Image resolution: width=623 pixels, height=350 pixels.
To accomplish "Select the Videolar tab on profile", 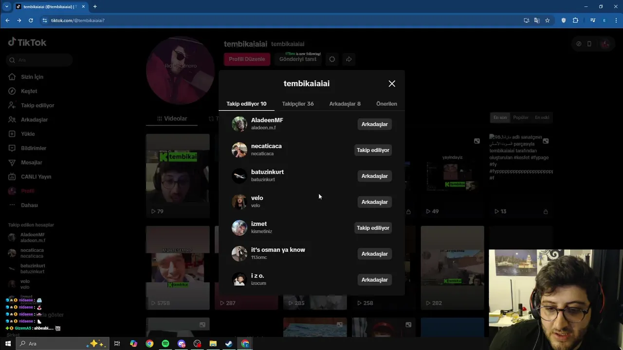I will tap(172, 119).
